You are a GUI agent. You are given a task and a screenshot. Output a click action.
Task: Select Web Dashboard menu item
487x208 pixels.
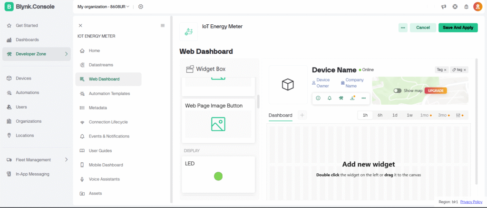click(x=108, y=79)
